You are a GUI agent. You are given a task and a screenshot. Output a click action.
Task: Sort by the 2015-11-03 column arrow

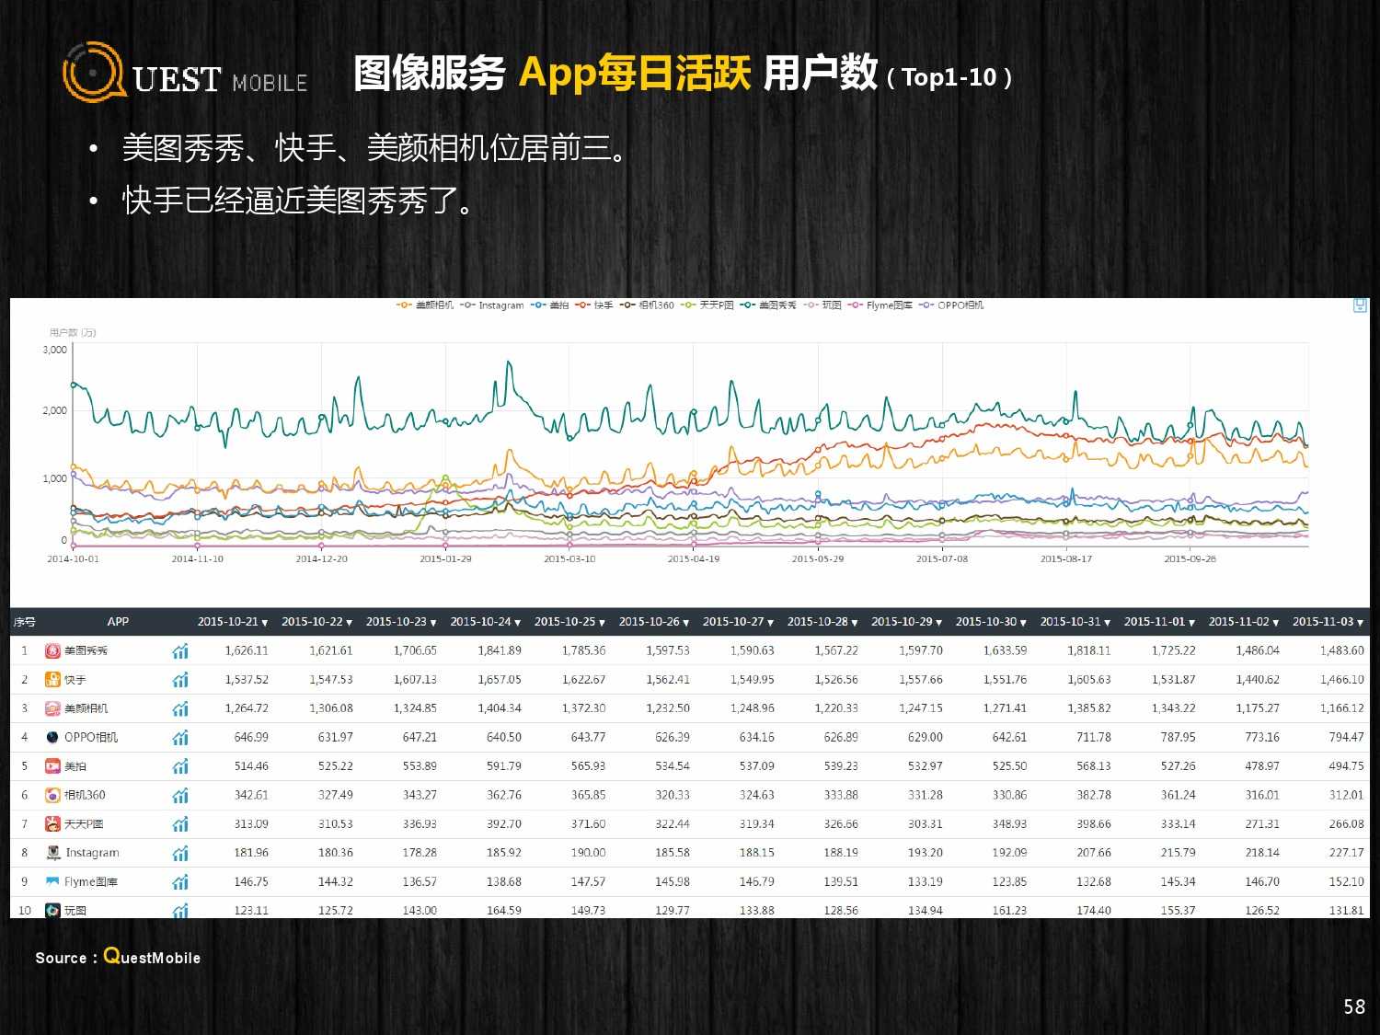pos(1360,623)
